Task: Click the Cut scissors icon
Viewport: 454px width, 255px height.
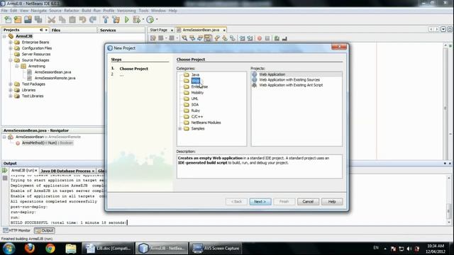Action: click(x=52, y=20)
